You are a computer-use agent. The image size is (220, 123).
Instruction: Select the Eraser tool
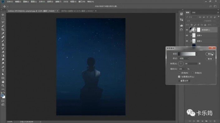click(3, 52)
